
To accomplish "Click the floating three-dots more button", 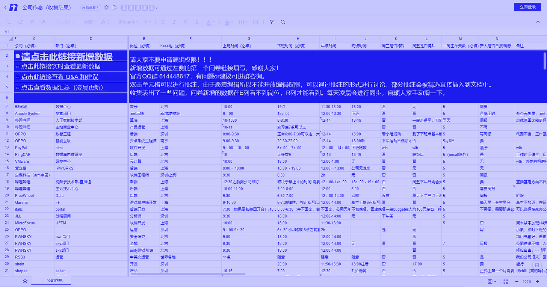I will coord(537,251).
